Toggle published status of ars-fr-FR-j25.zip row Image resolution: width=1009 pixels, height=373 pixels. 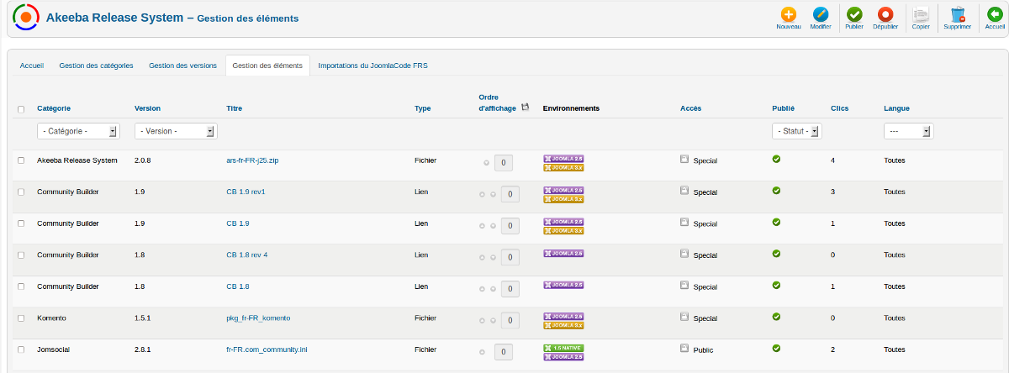776,159
